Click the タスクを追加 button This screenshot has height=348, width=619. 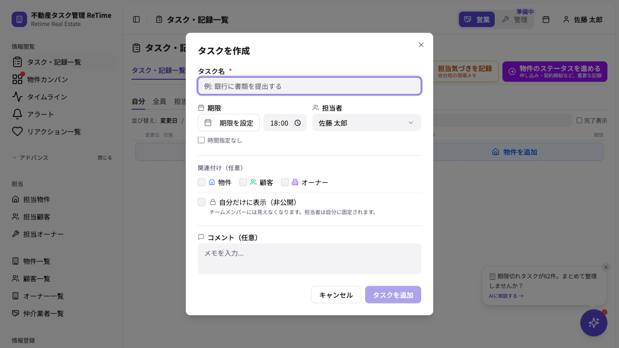coord(393,295)
